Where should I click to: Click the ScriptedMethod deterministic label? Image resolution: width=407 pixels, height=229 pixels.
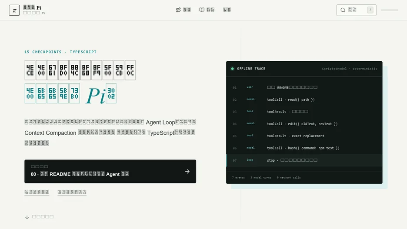click(x=349, y=69)
